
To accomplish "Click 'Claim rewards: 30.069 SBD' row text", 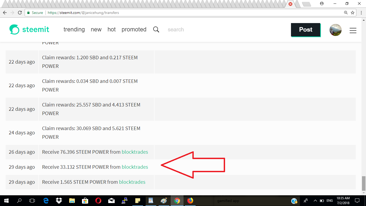I will pos(91,133).
